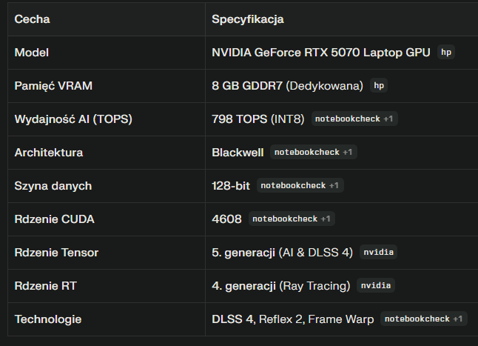Click the Blackwell architecture value

click(238, 153)
